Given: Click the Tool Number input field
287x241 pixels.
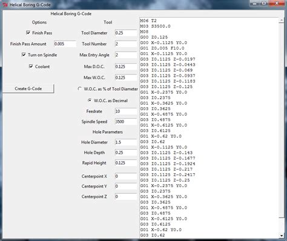Looking at the screenshot, I should pyautogui.click(x=126, y=44).
